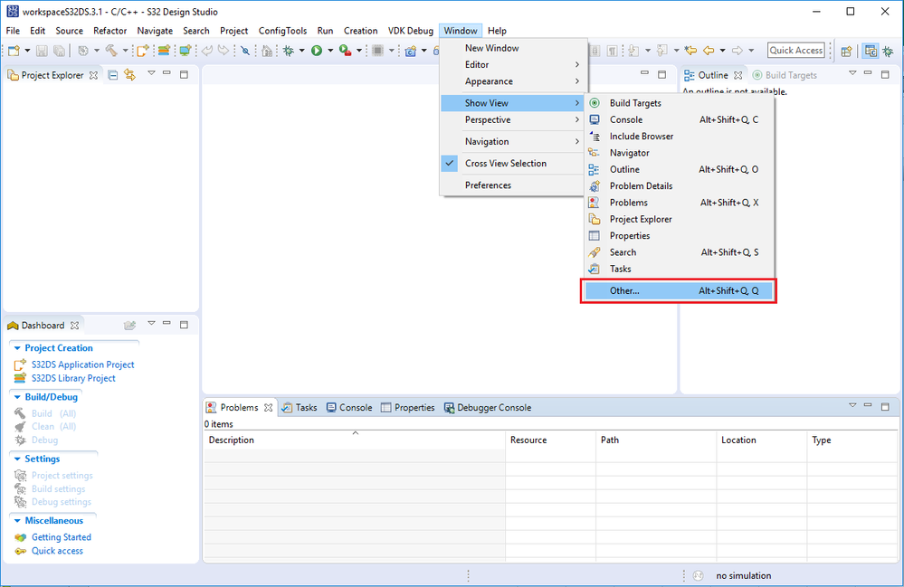Click the yellow Last Edit Location arrow

pyautogui.click(x=690, y=51)
